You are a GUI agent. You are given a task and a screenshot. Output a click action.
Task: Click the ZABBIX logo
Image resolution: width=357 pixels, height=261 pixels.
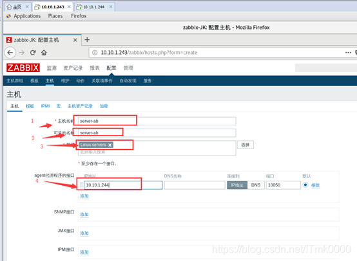point(23,67)
